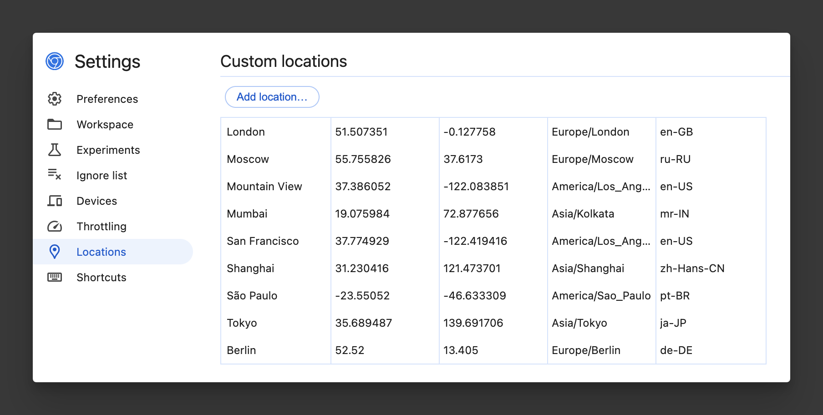Select the San Francisco location name
Viewport: 823px width, 415px height.
263,241
